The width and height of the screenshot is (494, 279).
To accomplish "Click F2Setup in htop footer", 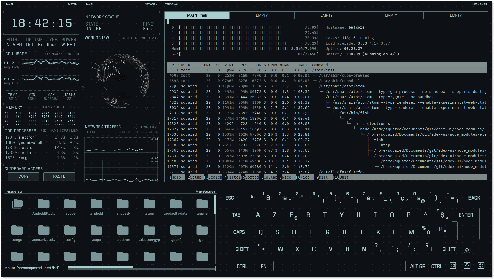I will tap(194, 177).
